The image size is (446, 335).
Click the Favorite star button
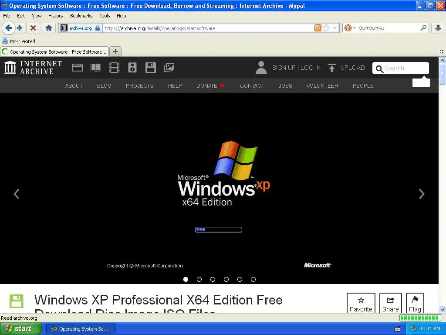[361, 303]
